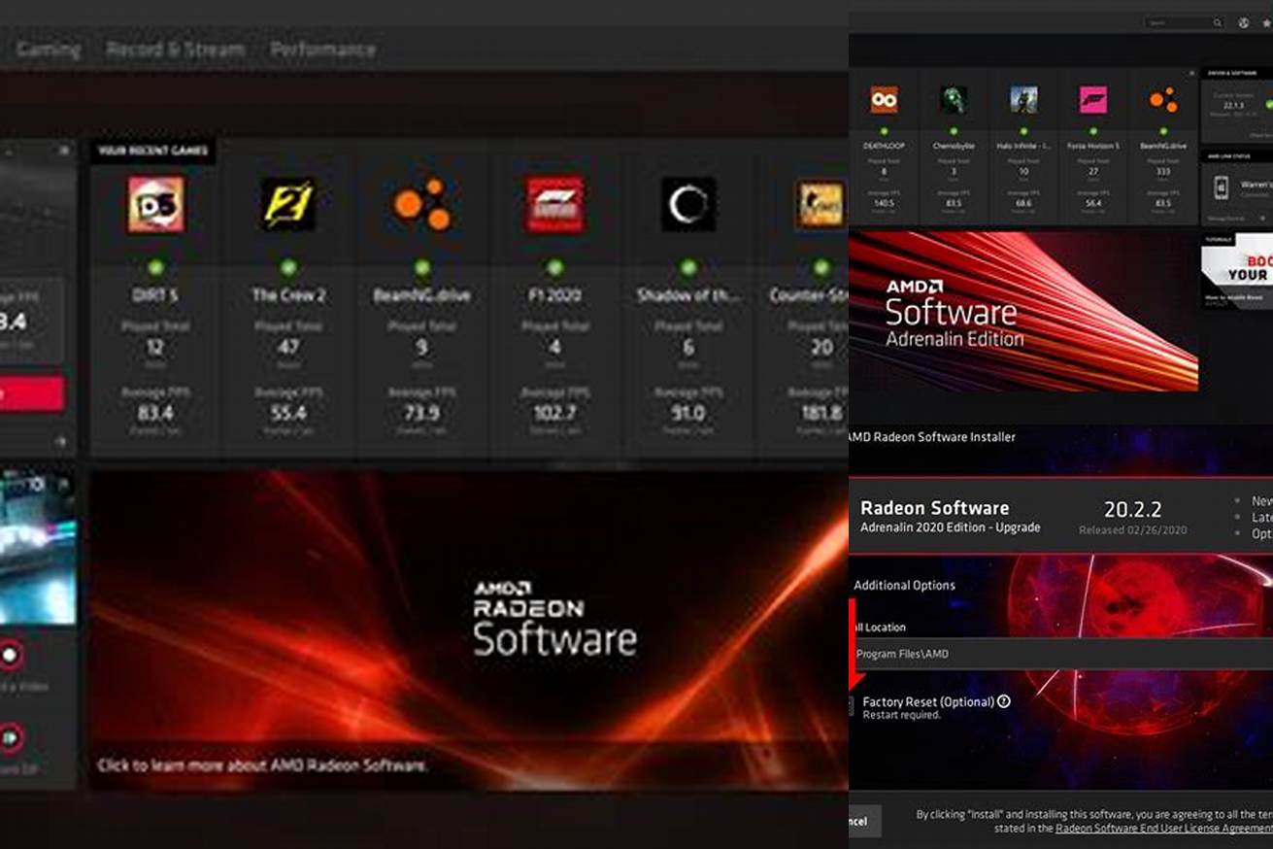
Task: Click the AMD Link phone icon
Action: point(1222,187)
